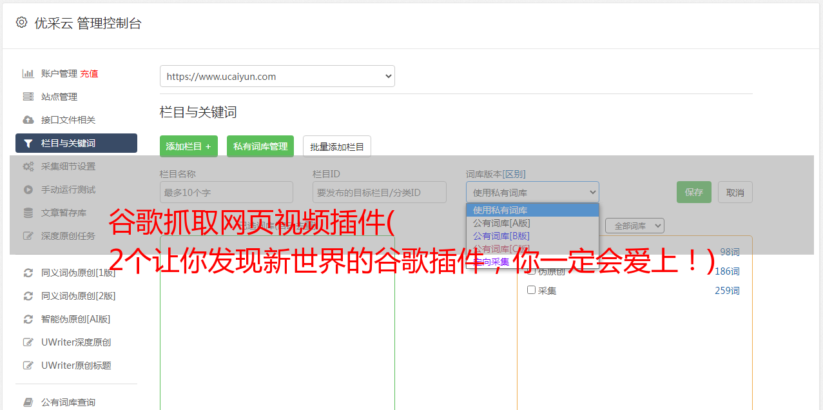
Task: Choose 公有词库[C版] in the open list
Action: [x=532, y=249]
